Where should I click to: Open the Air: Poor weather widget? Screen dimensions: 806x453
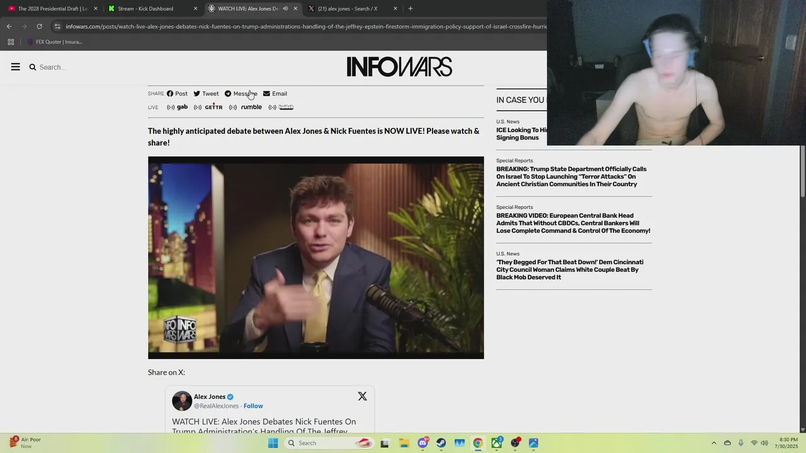pos(25,443)
